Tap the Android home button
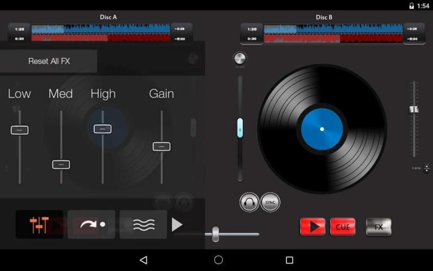 coord(219,260)
